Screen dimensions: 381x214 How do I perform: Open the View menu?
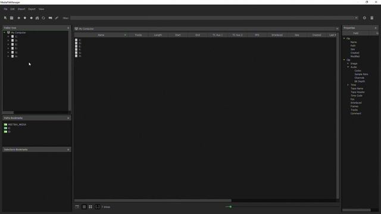click(41, 9)
